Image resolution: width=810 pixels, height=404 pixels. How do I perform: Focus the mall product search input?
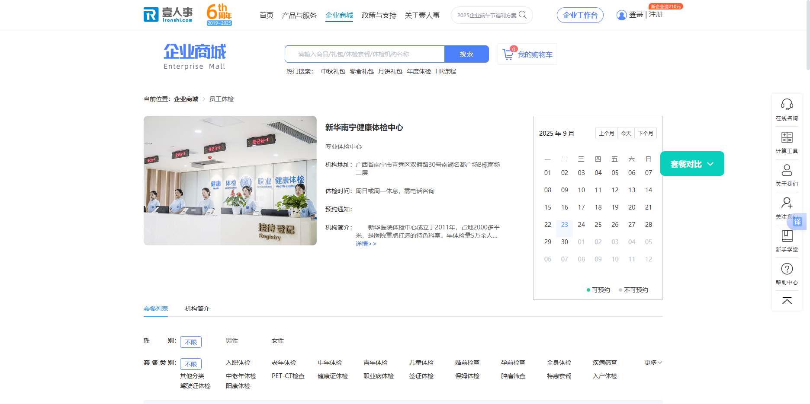tap(365, 54)
